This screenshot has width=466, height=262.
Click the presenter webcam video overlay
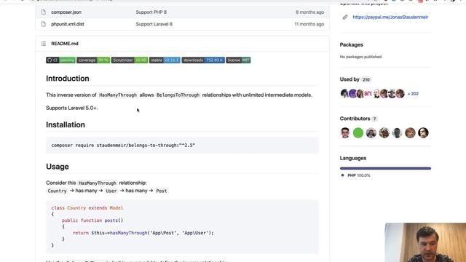tap(425, 242)
